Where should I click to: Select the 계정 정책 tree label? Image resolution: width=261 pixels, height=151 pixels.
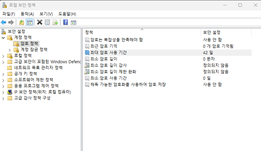tap(23, 37)
